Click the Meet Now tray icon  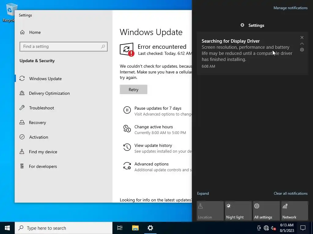259,228
